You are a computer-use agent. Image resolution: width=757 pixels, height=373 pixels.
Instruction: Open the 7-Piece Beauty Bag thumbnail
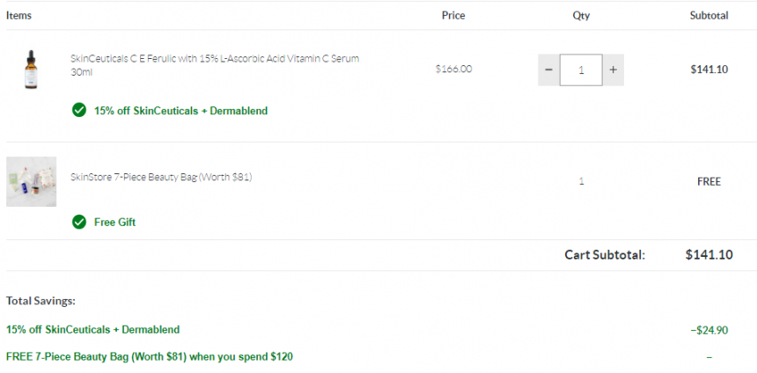pos(32,181)
